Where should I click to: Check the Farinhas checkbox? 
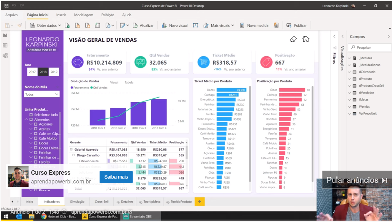(x=36, y=153)
